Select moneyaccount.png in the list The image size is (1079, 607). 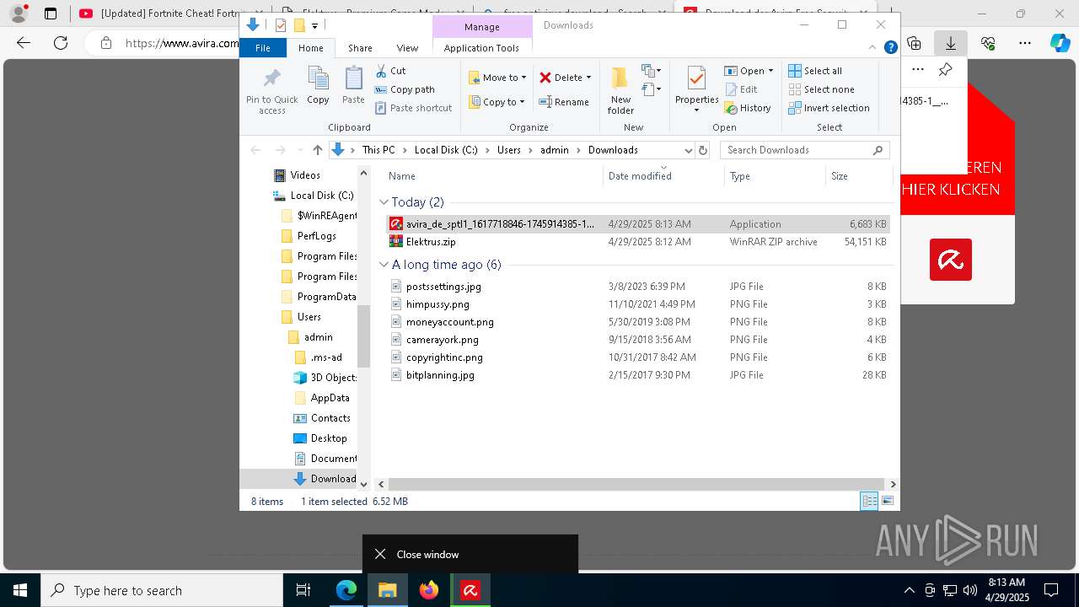[x=637, y=322]
